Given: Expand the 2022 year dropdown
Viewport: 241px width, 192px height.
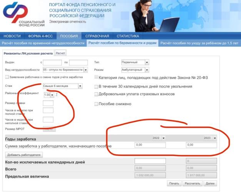Looking at the screenshot, I should (x=163, y=138).
